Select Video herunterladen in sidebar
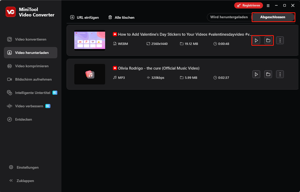Viewport: 300px width, 192px height. [31, 53]
